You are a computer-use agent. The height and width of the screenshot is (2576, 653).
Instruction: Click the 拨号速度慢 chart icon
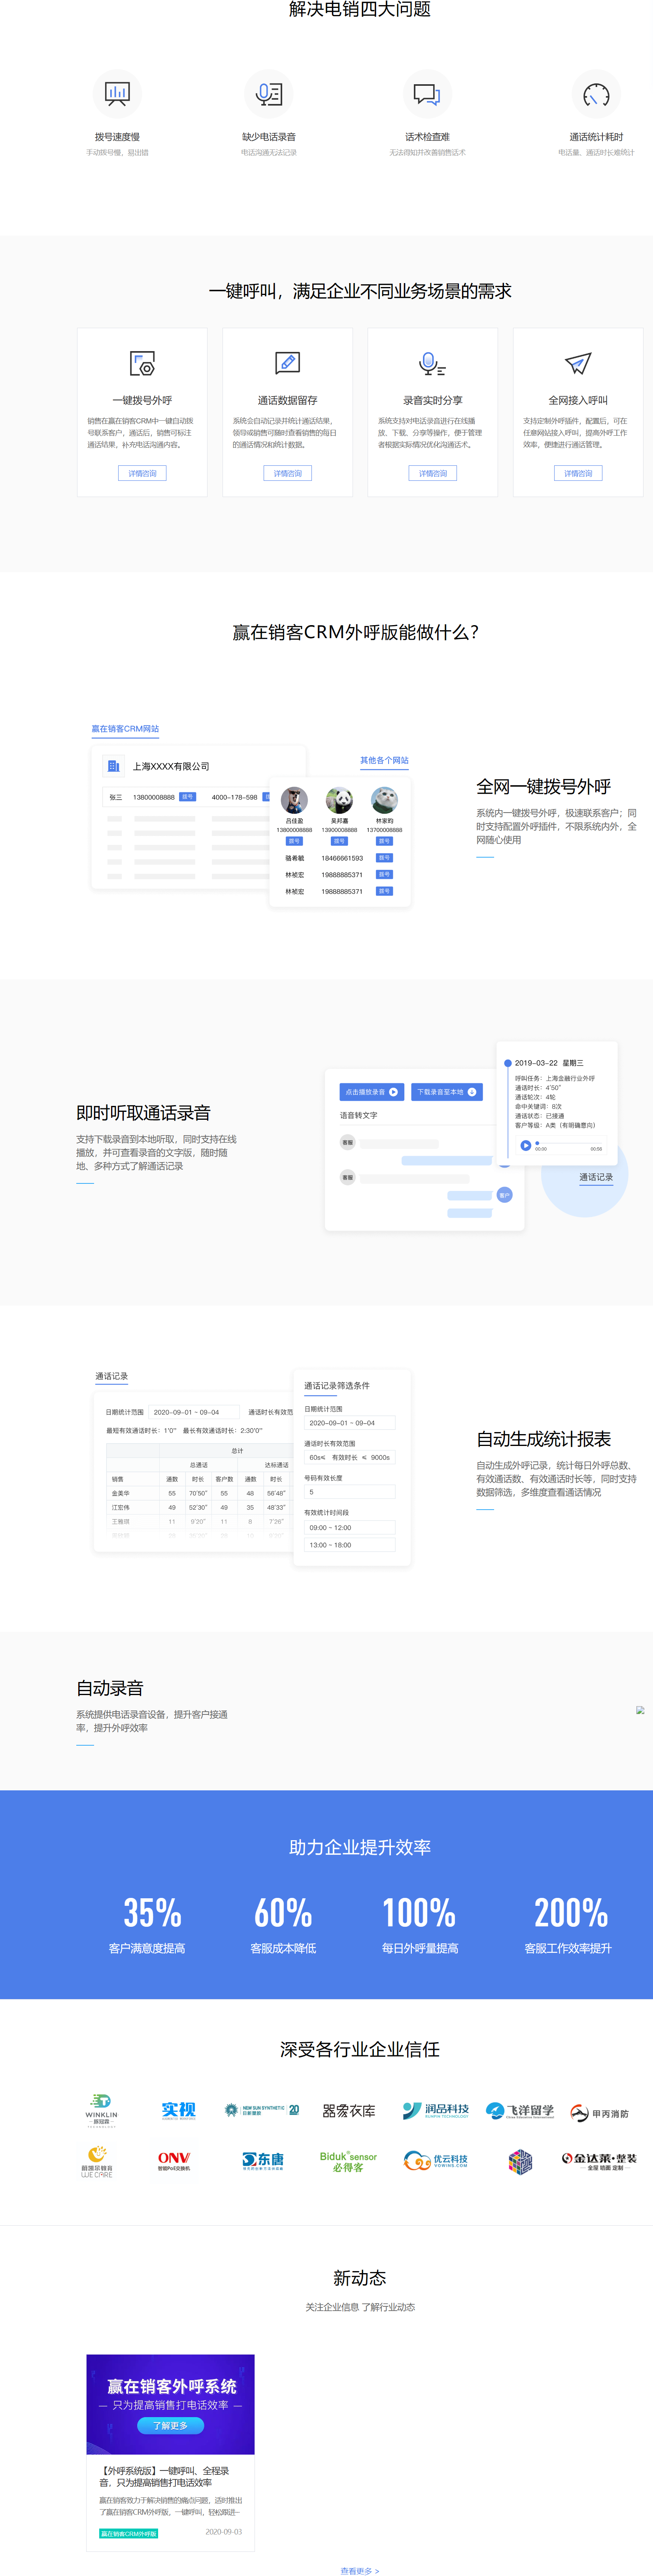(117, 94)
